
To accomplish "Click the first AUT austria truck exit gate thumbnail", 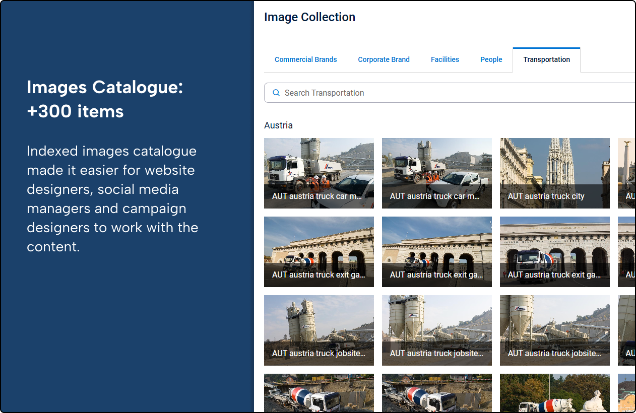I will [319, 252].
